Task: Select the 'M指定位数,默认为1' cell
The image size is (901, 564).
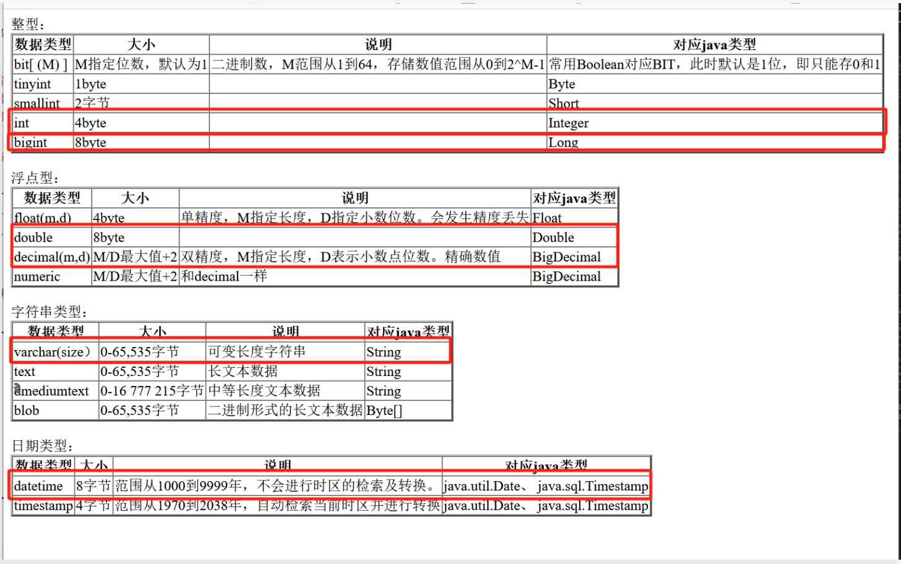Action: point(141,64)
